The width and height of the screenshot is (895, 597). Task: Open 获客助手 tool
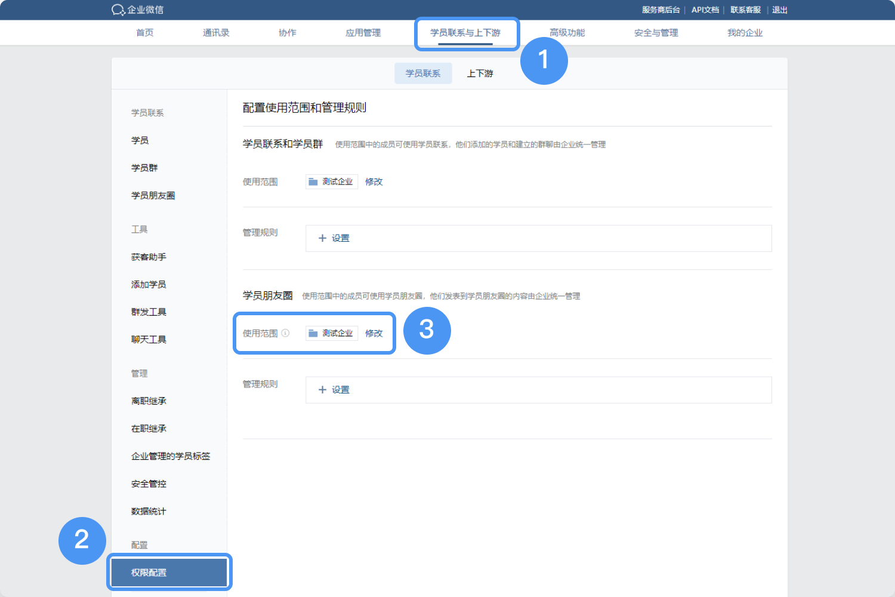149,257
